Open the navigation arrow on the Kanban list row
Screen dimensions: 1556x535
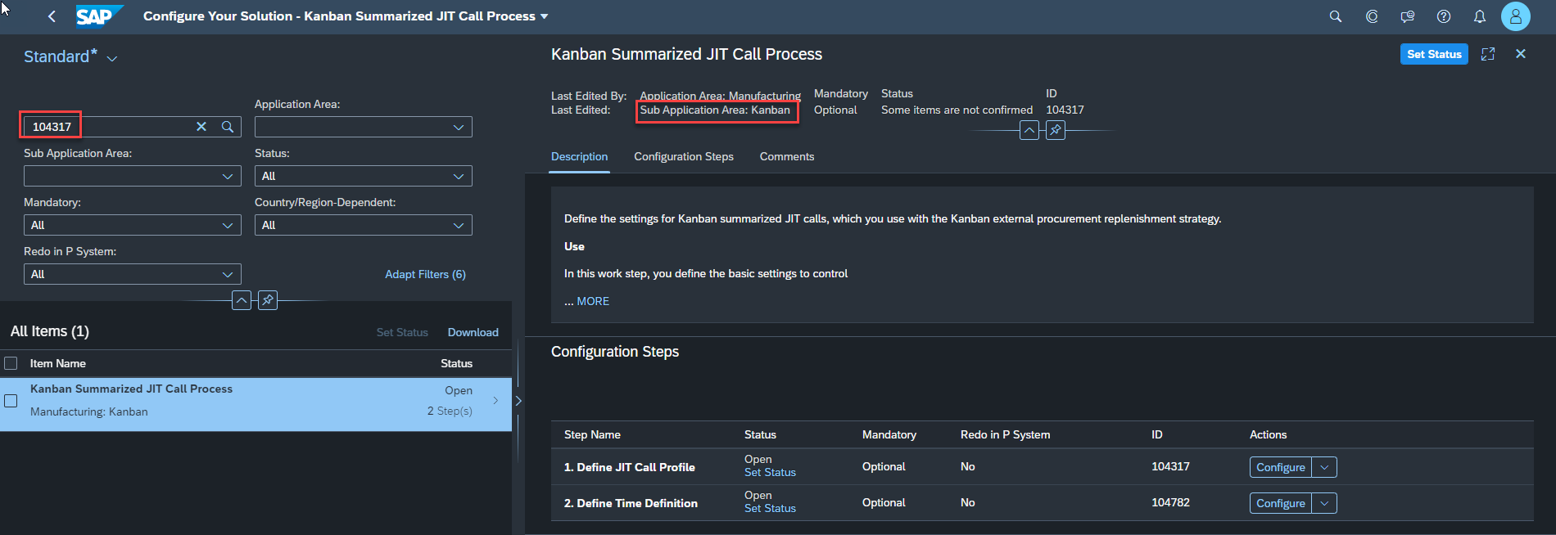(x=495, y=400)
